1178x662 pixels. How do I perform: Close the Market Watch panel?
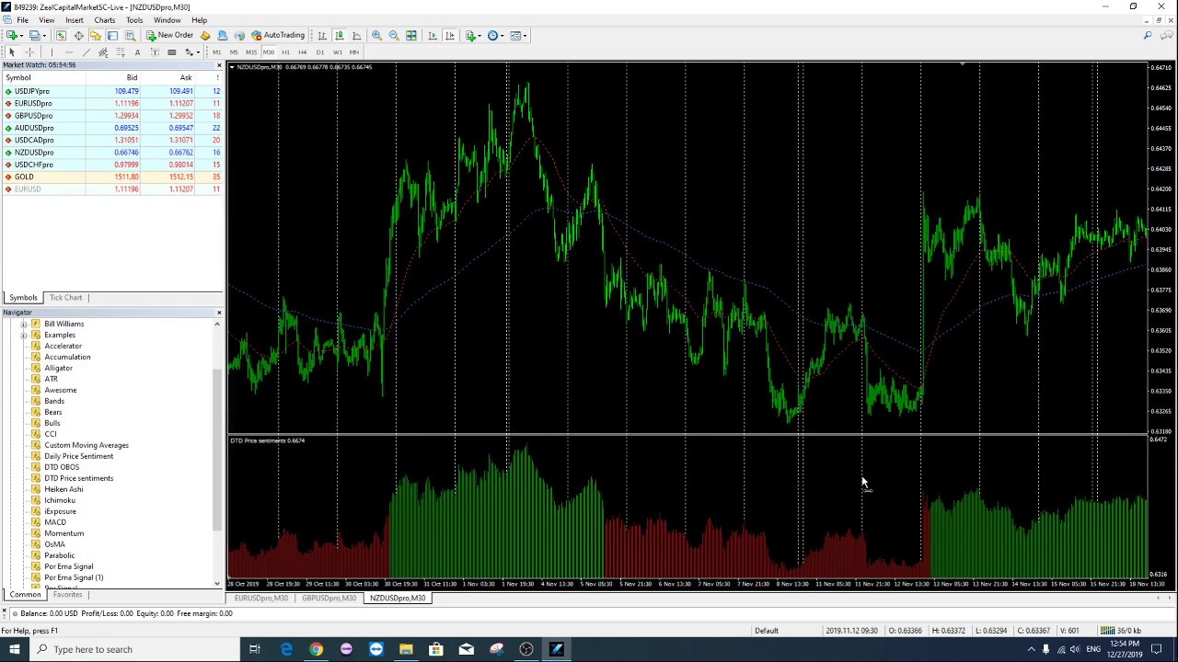click(x=219, y=65)
